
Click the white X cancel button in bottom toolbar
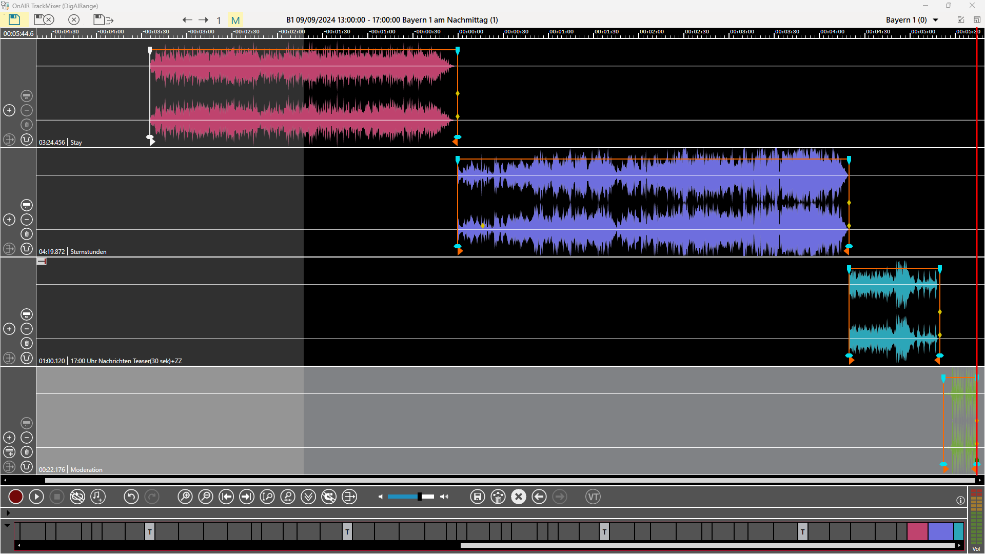coord(518,497)
